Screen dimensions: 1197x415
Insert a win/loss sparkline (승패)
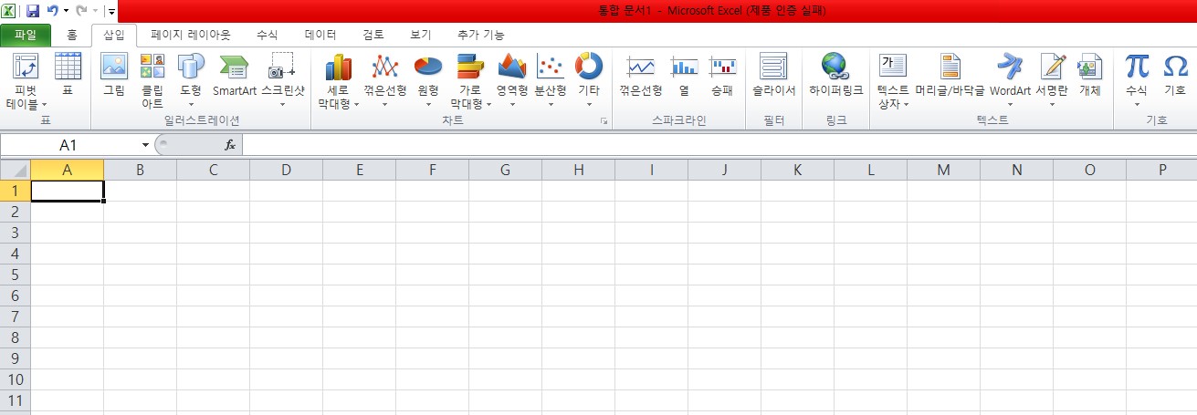pos(722,75)
